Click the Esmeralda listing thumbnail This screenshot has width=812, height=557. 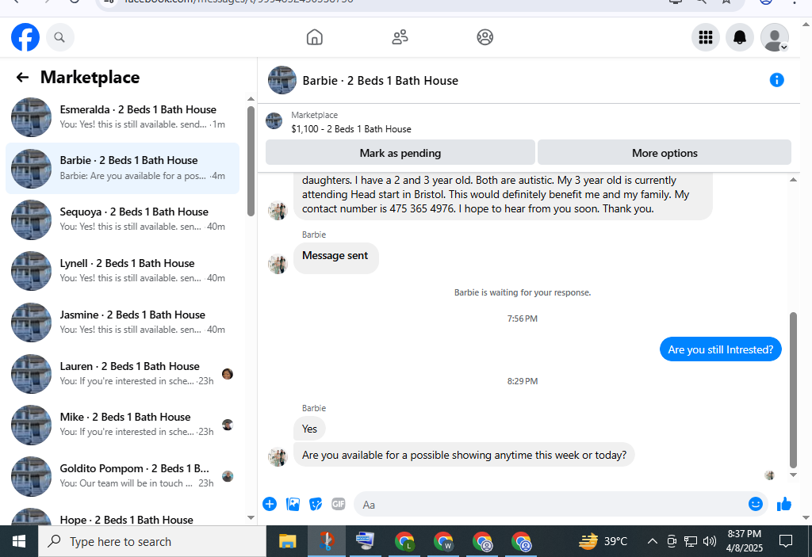[x=31, y=117]
